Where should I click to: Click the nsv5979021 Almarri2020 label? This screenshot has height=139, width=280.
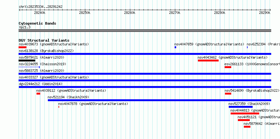click(42, 57)
